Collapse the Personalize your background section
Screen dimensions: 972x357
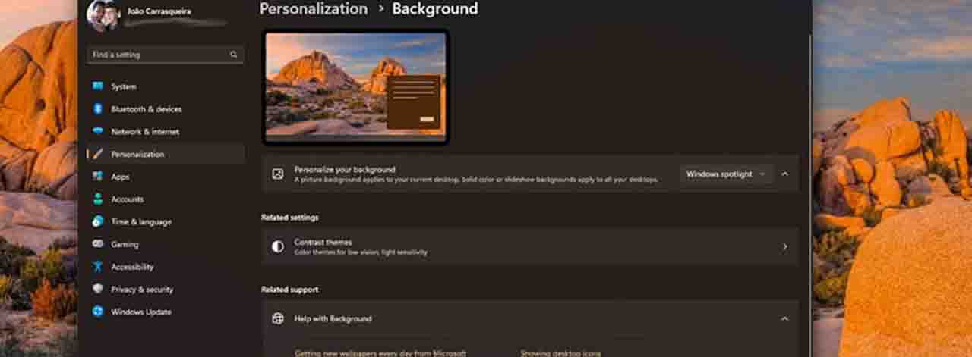(x=784, y=174)
